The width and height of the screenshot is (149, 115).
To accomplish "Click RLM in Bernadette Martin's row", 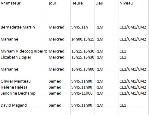I will (107, 27).
